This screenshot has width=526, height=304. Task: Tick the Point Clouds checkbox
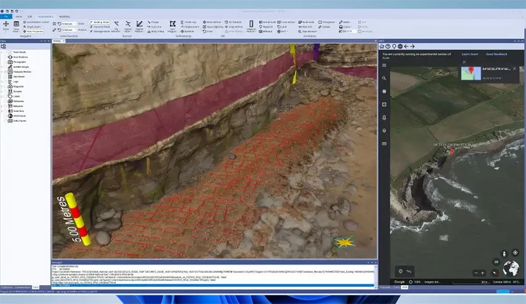pos(5,52)
